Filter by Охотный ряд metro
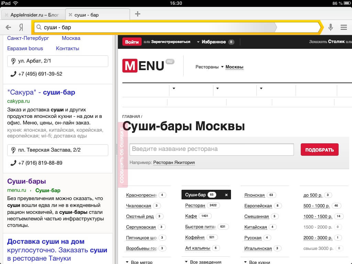The image size is (352, 264). click(140, 217)
